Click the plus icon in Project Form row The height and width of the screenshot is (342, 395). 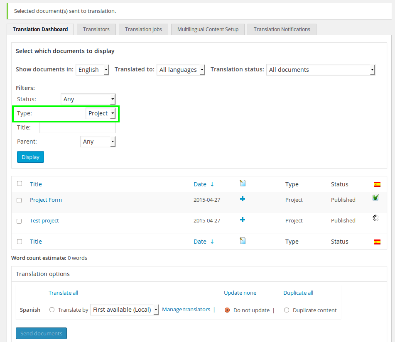coord(243,199)
